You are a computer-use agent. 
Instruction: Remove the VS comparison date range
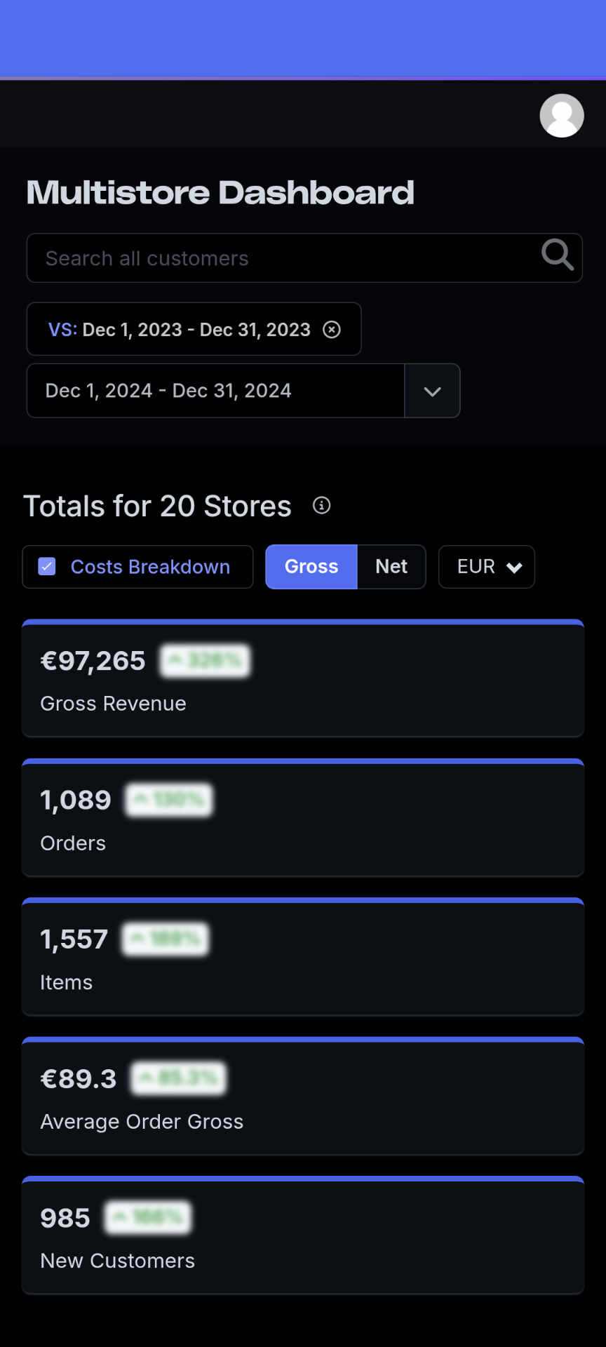tap(332, 330)
